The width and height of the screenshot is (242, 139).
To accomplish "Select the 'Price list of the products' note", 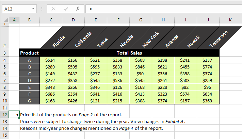I will (71, 115).
